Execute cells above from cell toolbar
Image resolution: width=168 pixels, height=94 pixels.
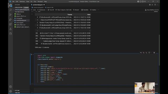[144, 53]
